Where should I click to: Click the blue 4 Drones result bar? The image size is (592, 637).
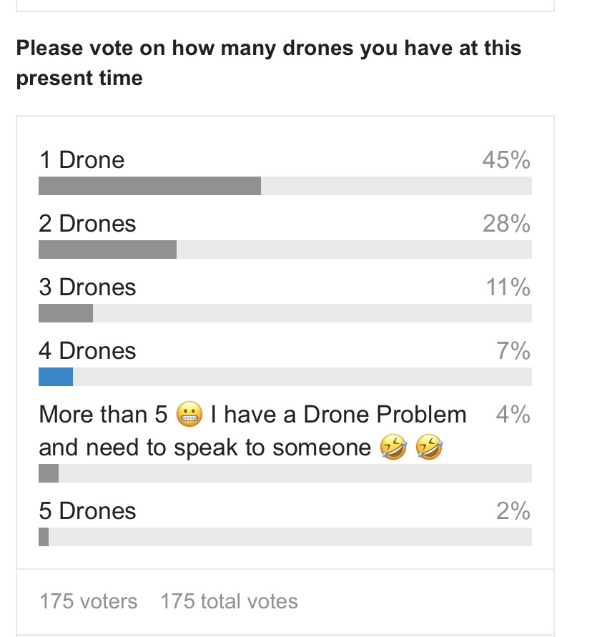click(56, 377)
